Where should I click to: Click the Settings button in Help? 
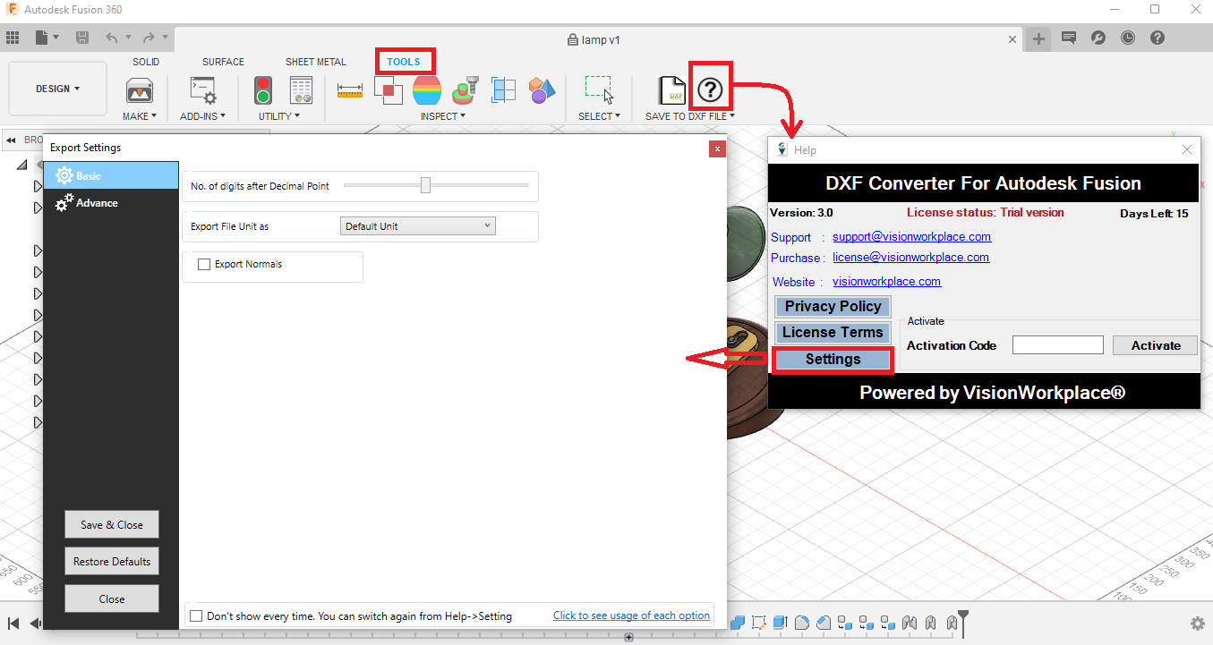pos(833,360)
